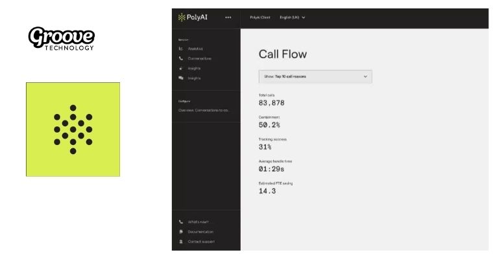Image resolution: width=493 pixels, height=259 pixels.
Task: Expand the Show: Top 10 call reasons dropdown
Action: click(315, 76)
